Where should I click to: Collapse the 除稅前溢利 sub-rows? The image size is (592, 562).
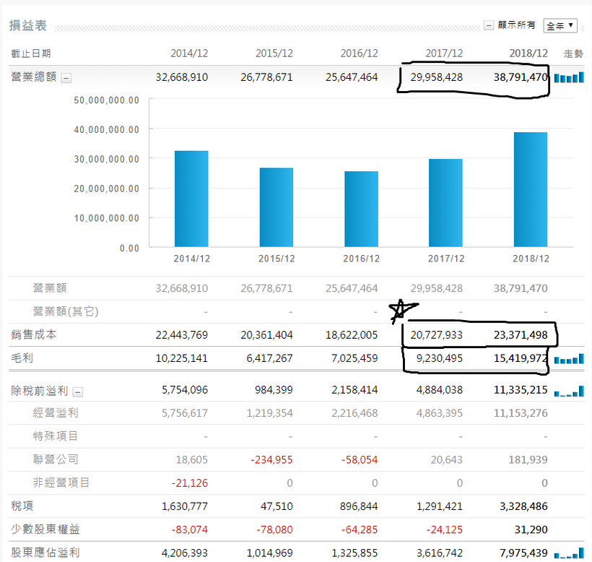(78, 392)
